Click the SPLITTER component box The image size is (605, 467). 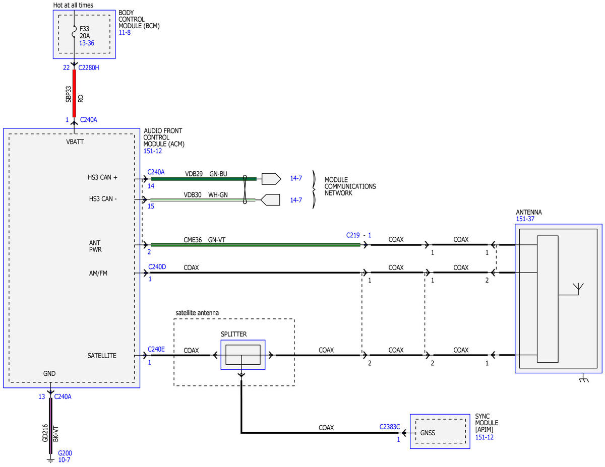pos(243,355)
